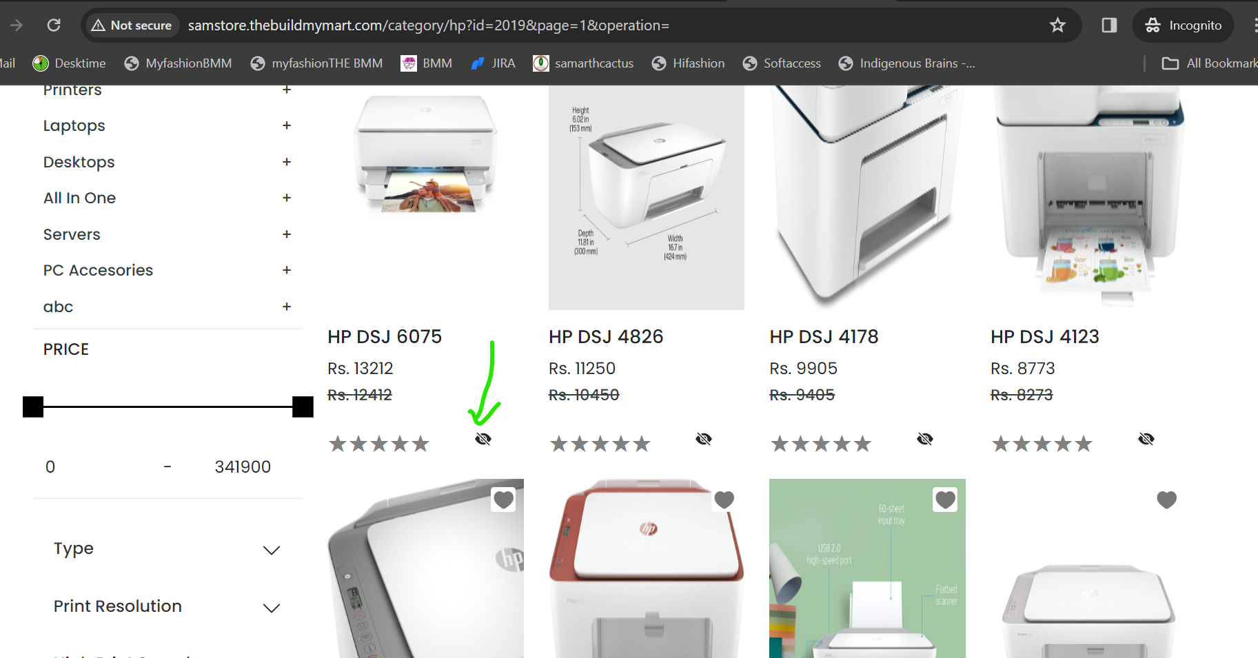Open the myfashionTHE BMM bookmark
Screen dimensions: 1258x658
click(x=316, y=63)
